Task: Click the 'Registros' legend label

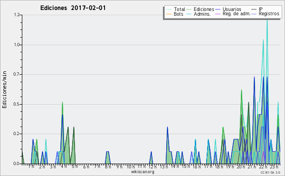Action: click(x=269, y=14)
